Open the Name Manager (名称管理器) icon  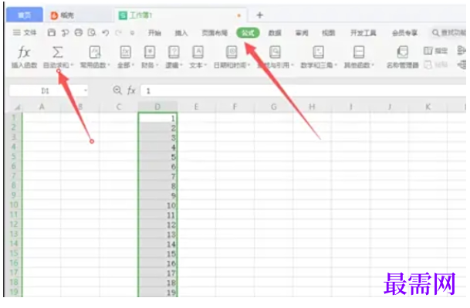402,52
